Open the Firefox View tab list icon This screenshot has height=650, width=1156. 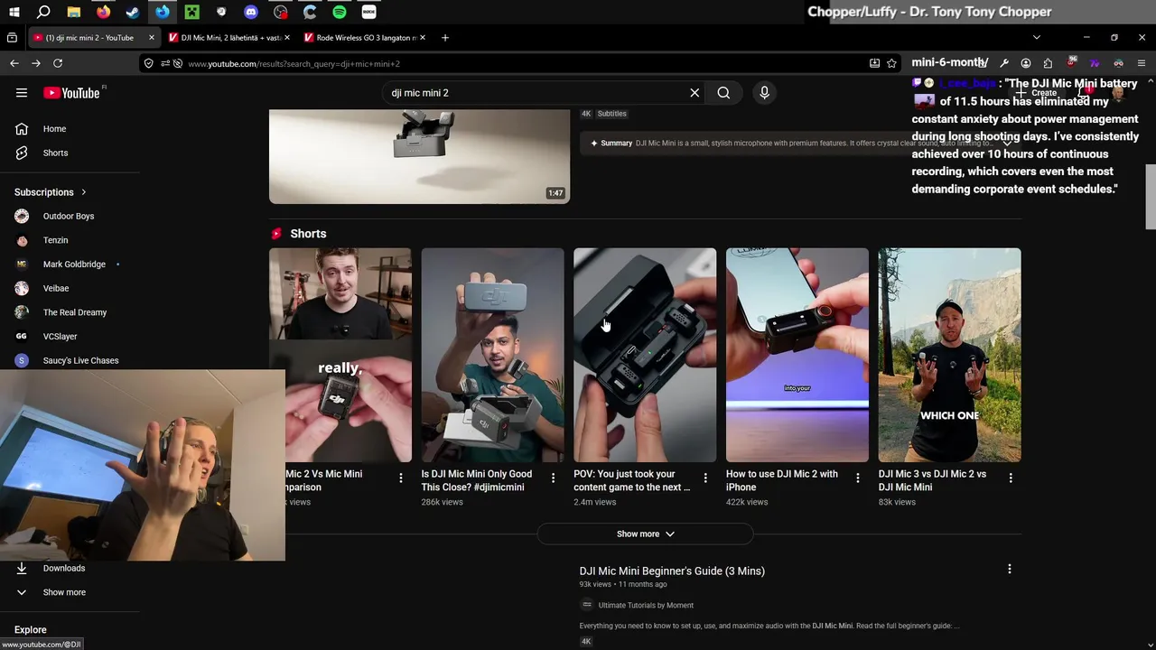[12, 38]
